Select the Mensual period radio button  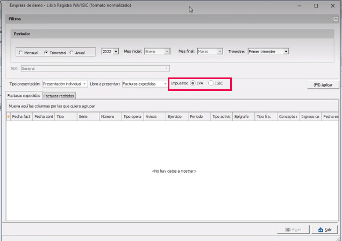(20, 53)
